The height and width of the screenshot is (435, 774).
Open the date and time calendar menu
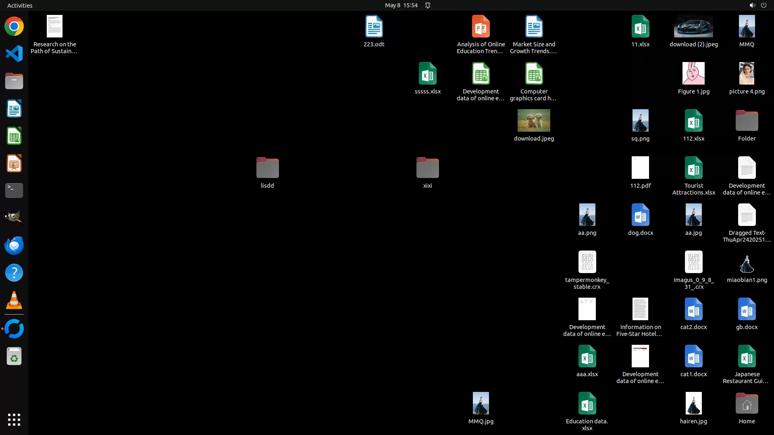401,5
